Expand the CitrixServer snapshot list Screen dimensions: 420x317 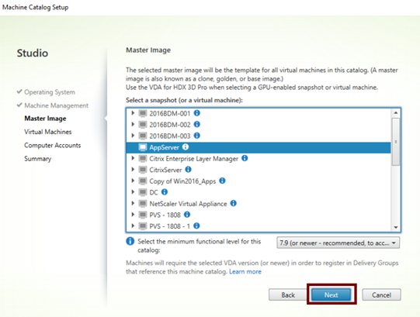[x=133, y=169]
